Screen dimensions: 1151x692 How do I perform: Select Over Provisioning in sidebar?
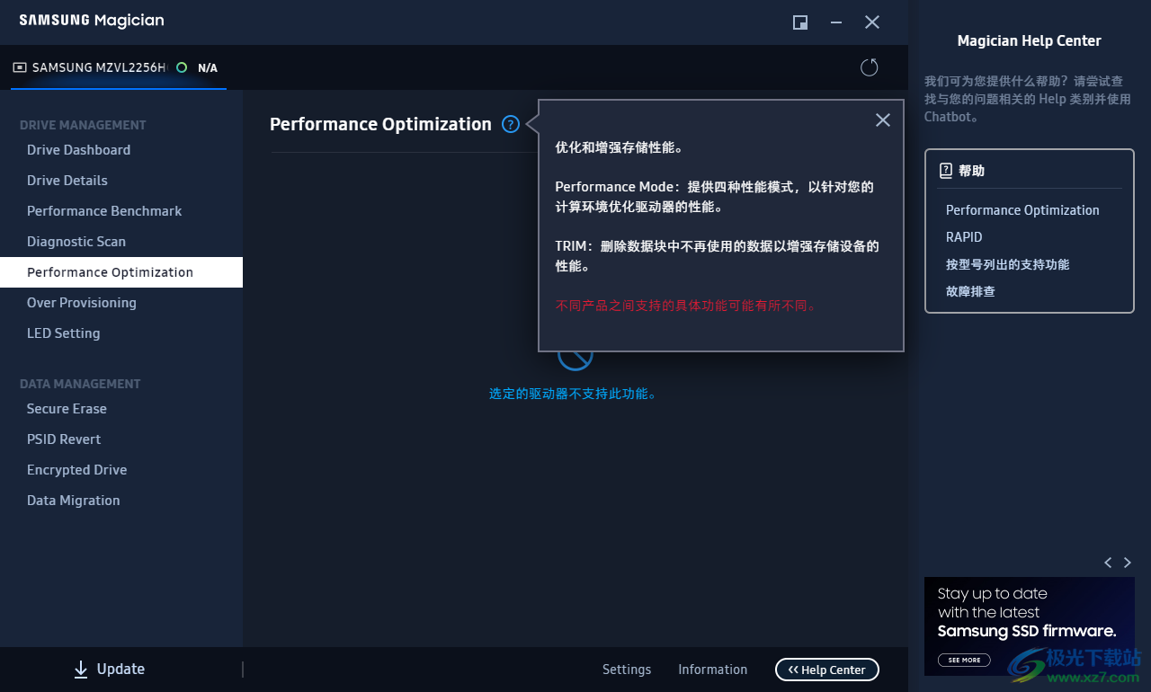(x=82, y=303)
